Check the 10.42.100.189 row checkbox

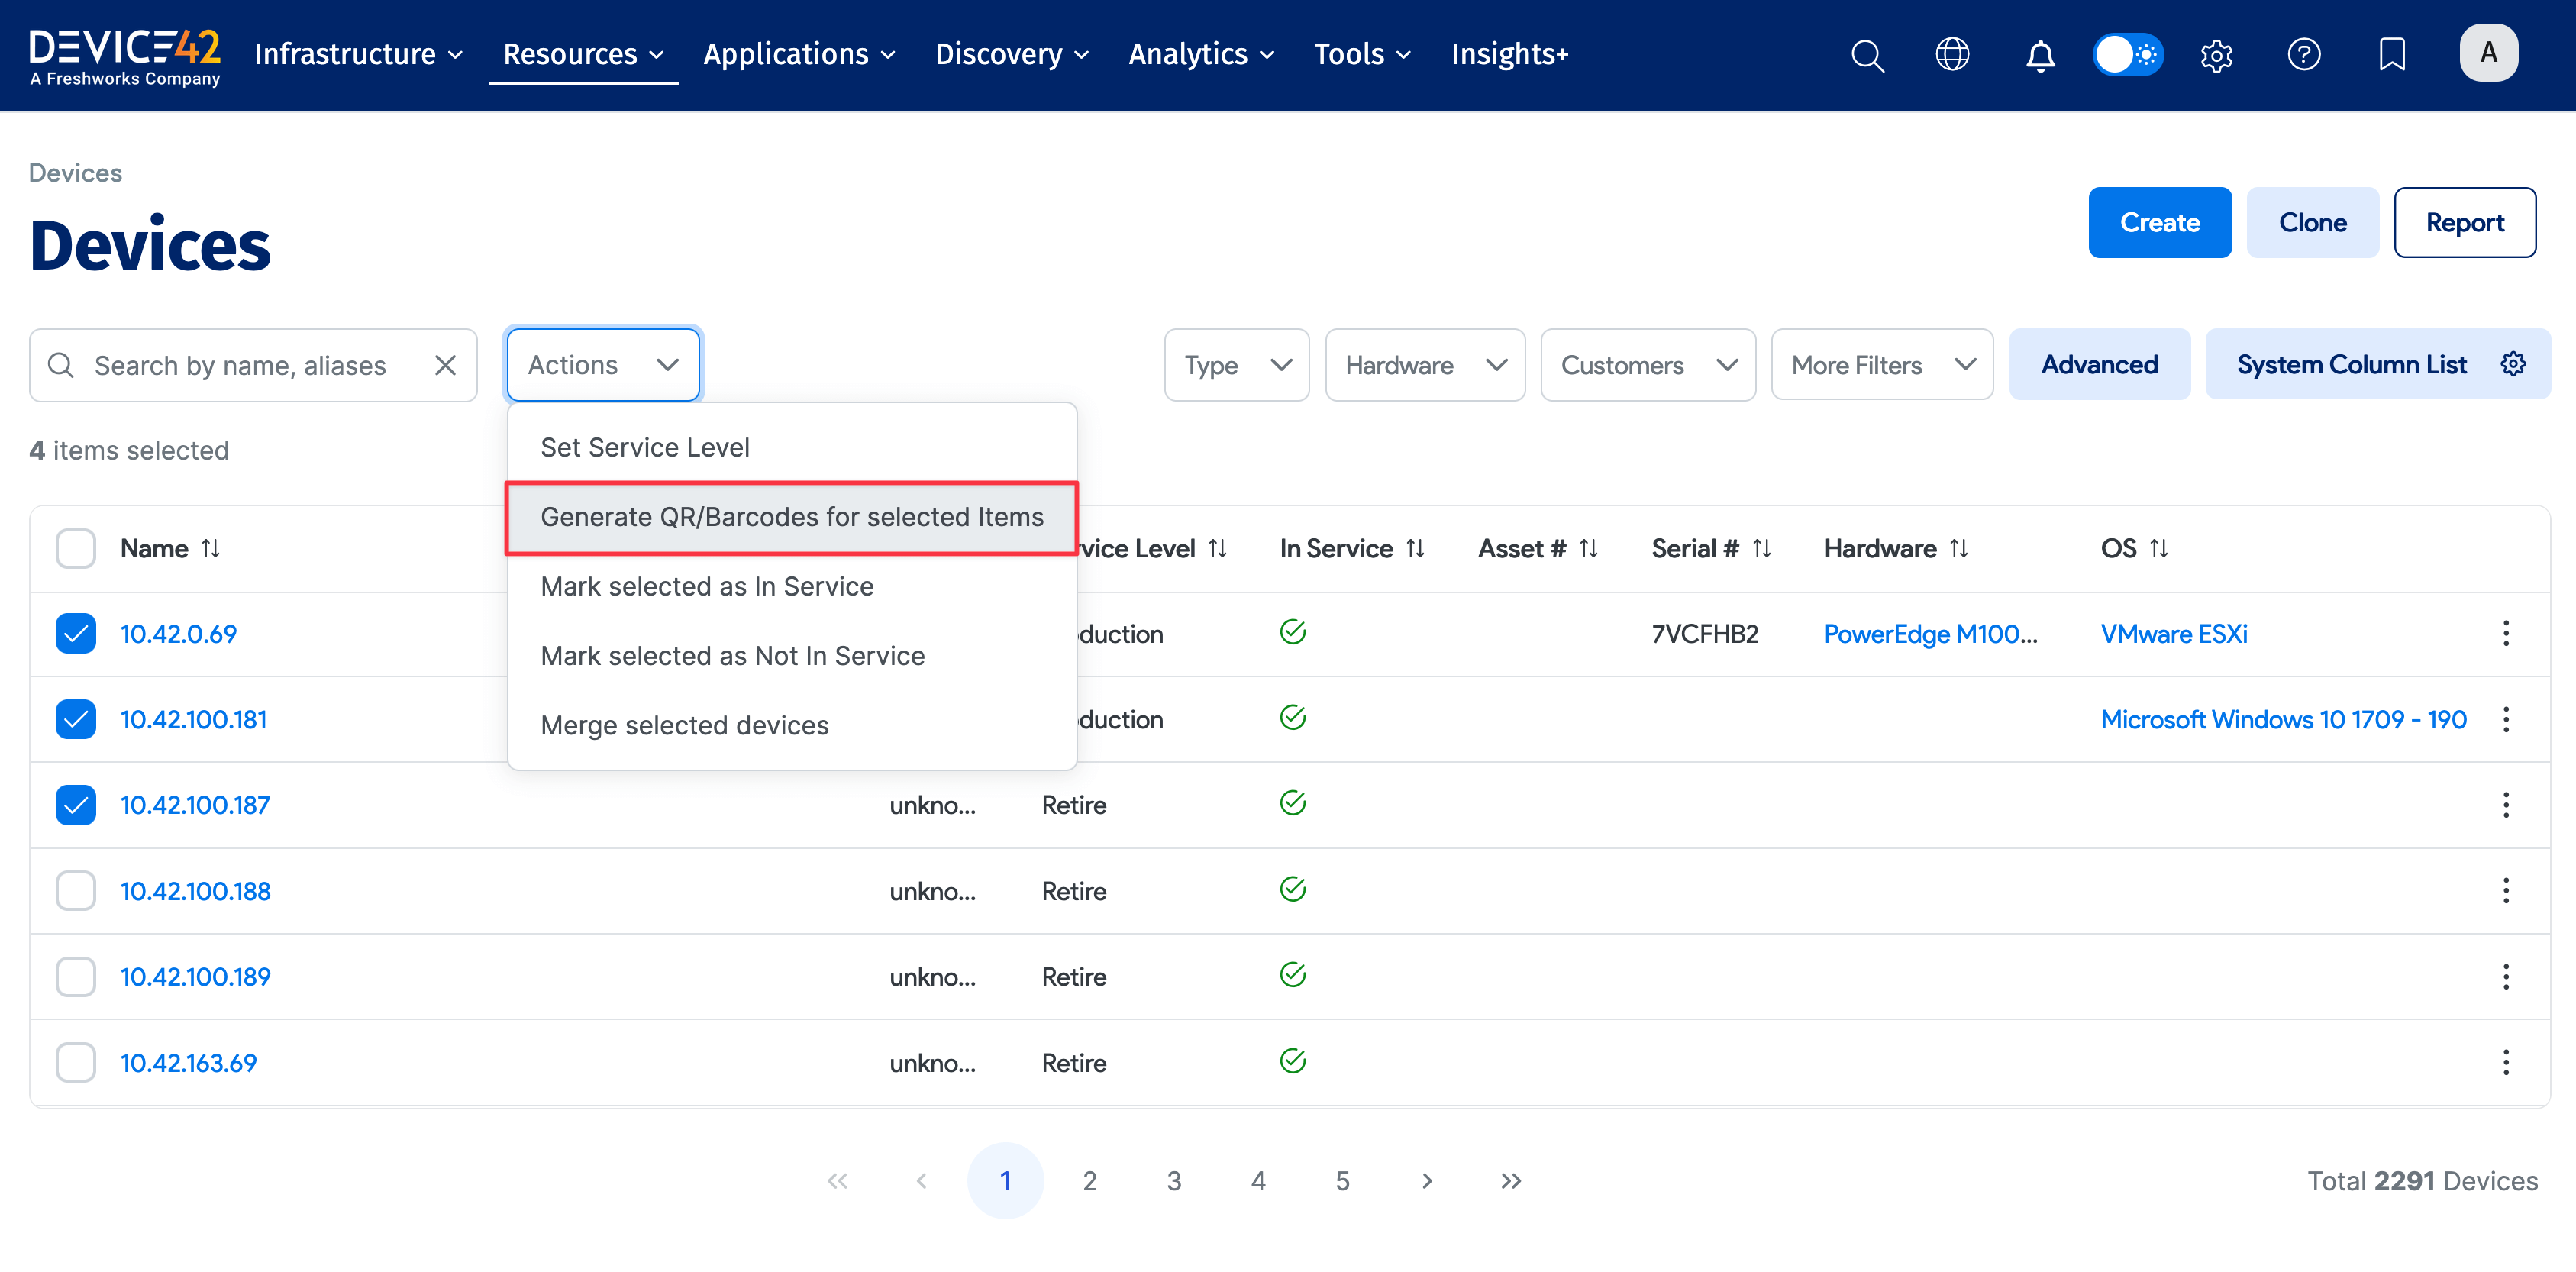[x=76, y=977]
